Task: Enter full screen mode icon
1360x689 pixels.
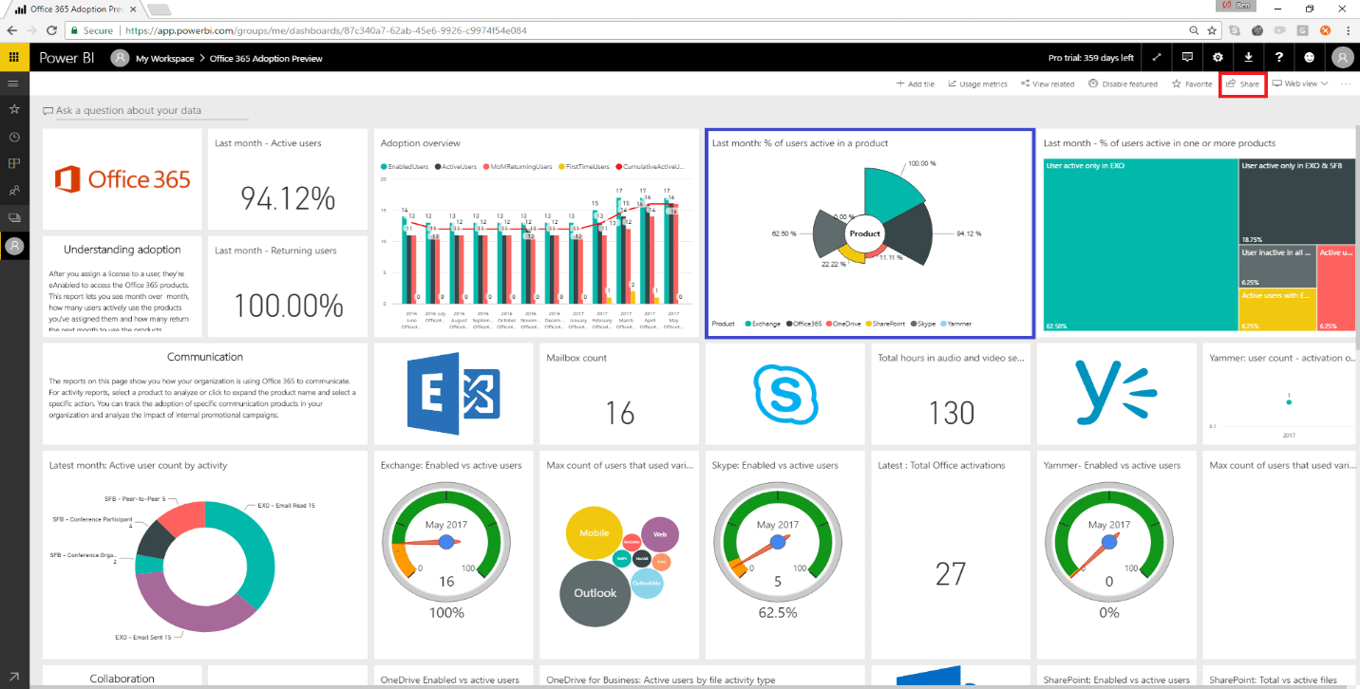Action: click(1157, 57)
